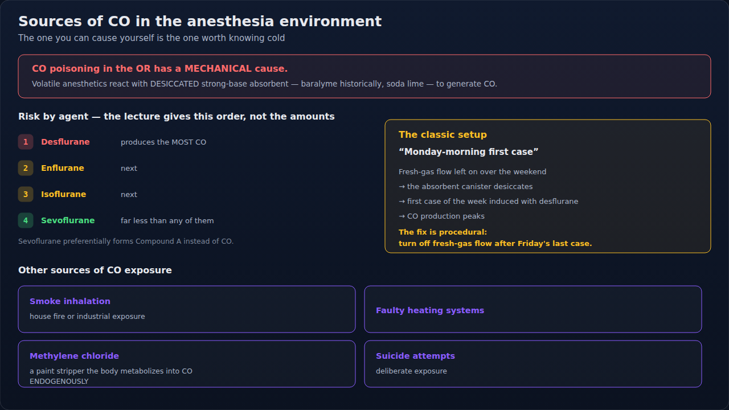This screenshot has width=729, height=410.
Task: Click the fix is procedural note
Action: [x=495, y=237]
